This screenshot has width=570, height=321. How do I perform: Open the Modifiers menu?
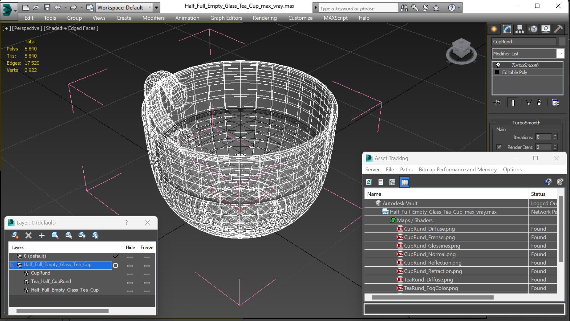(x=153, y=18)
